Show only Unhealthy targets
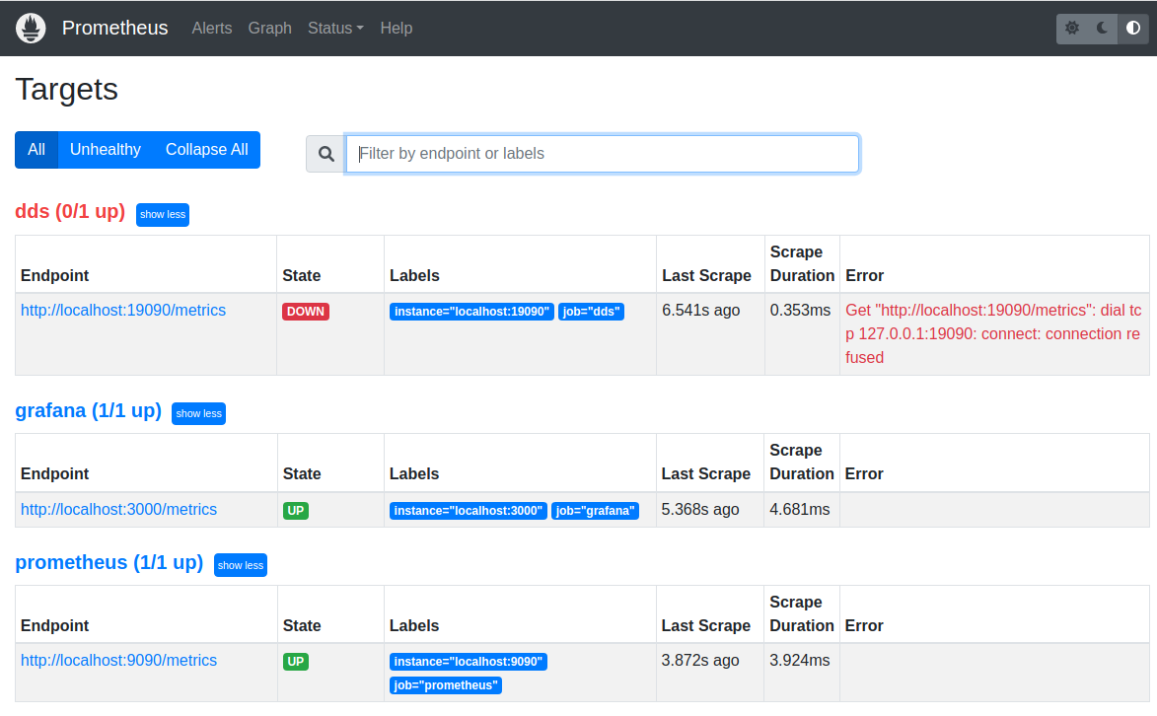Viewport: 1157px width, 716px height. pyautogui.click(x=106, y=150)
